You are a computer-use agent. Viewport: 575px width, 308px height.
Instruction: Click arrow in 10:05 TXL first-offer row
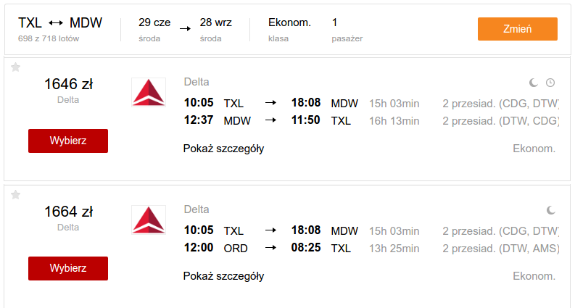pyautogui.click(x=270, y=103)
